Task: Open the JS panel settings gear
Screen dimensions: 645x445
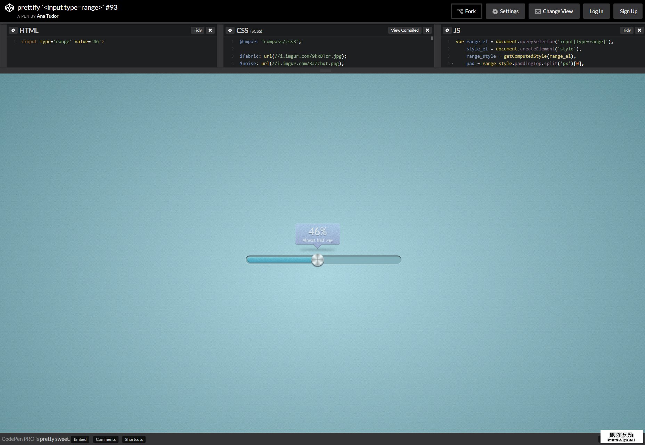Action: click(447, 30)
